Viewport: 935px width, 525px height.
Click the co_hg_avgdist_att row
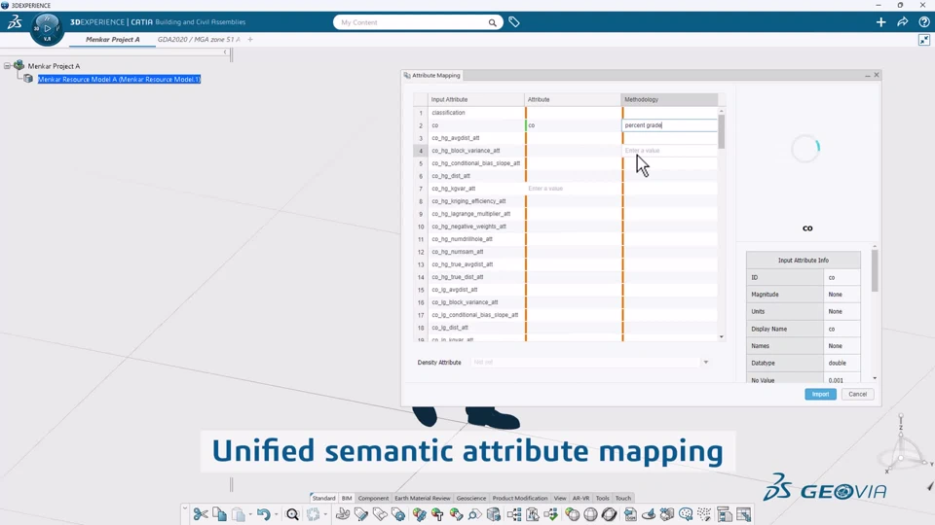pos(476,137)
